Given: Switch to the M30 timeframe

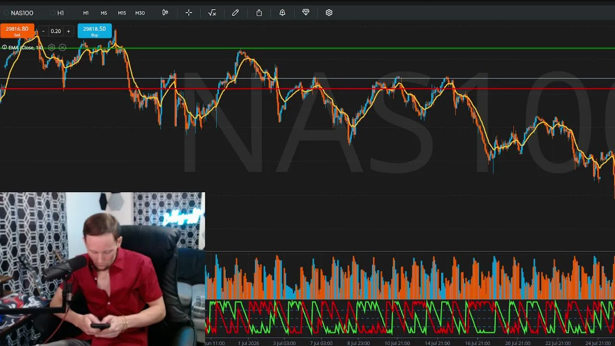Looking at the screenshot, I should click(140, 13).
